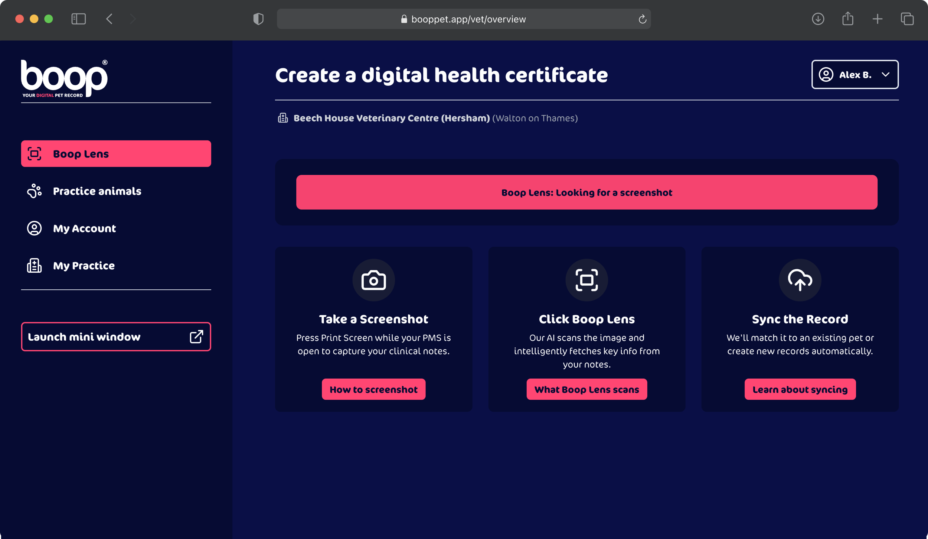The width and height of the screenshot is (928, 539).
Task: Click What Boop Lens scans button
Action: tap(586, 389)
